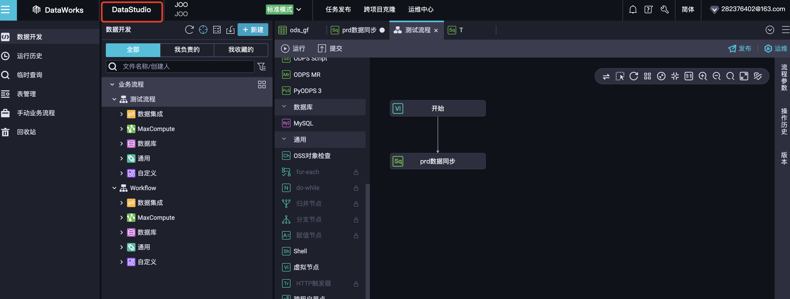Expand MaxCompute under 测试流程
The width and height of the screenshot is (790, 299).
(121, 129)
